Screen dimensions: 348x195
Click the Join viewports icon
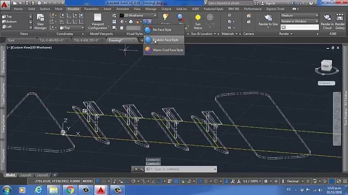pyautogui.click(x=114, y=22)
